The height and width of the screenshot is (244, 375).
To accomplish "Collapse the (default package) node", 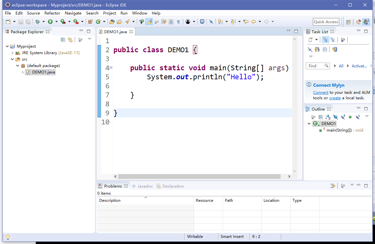I will click(18, 66).
